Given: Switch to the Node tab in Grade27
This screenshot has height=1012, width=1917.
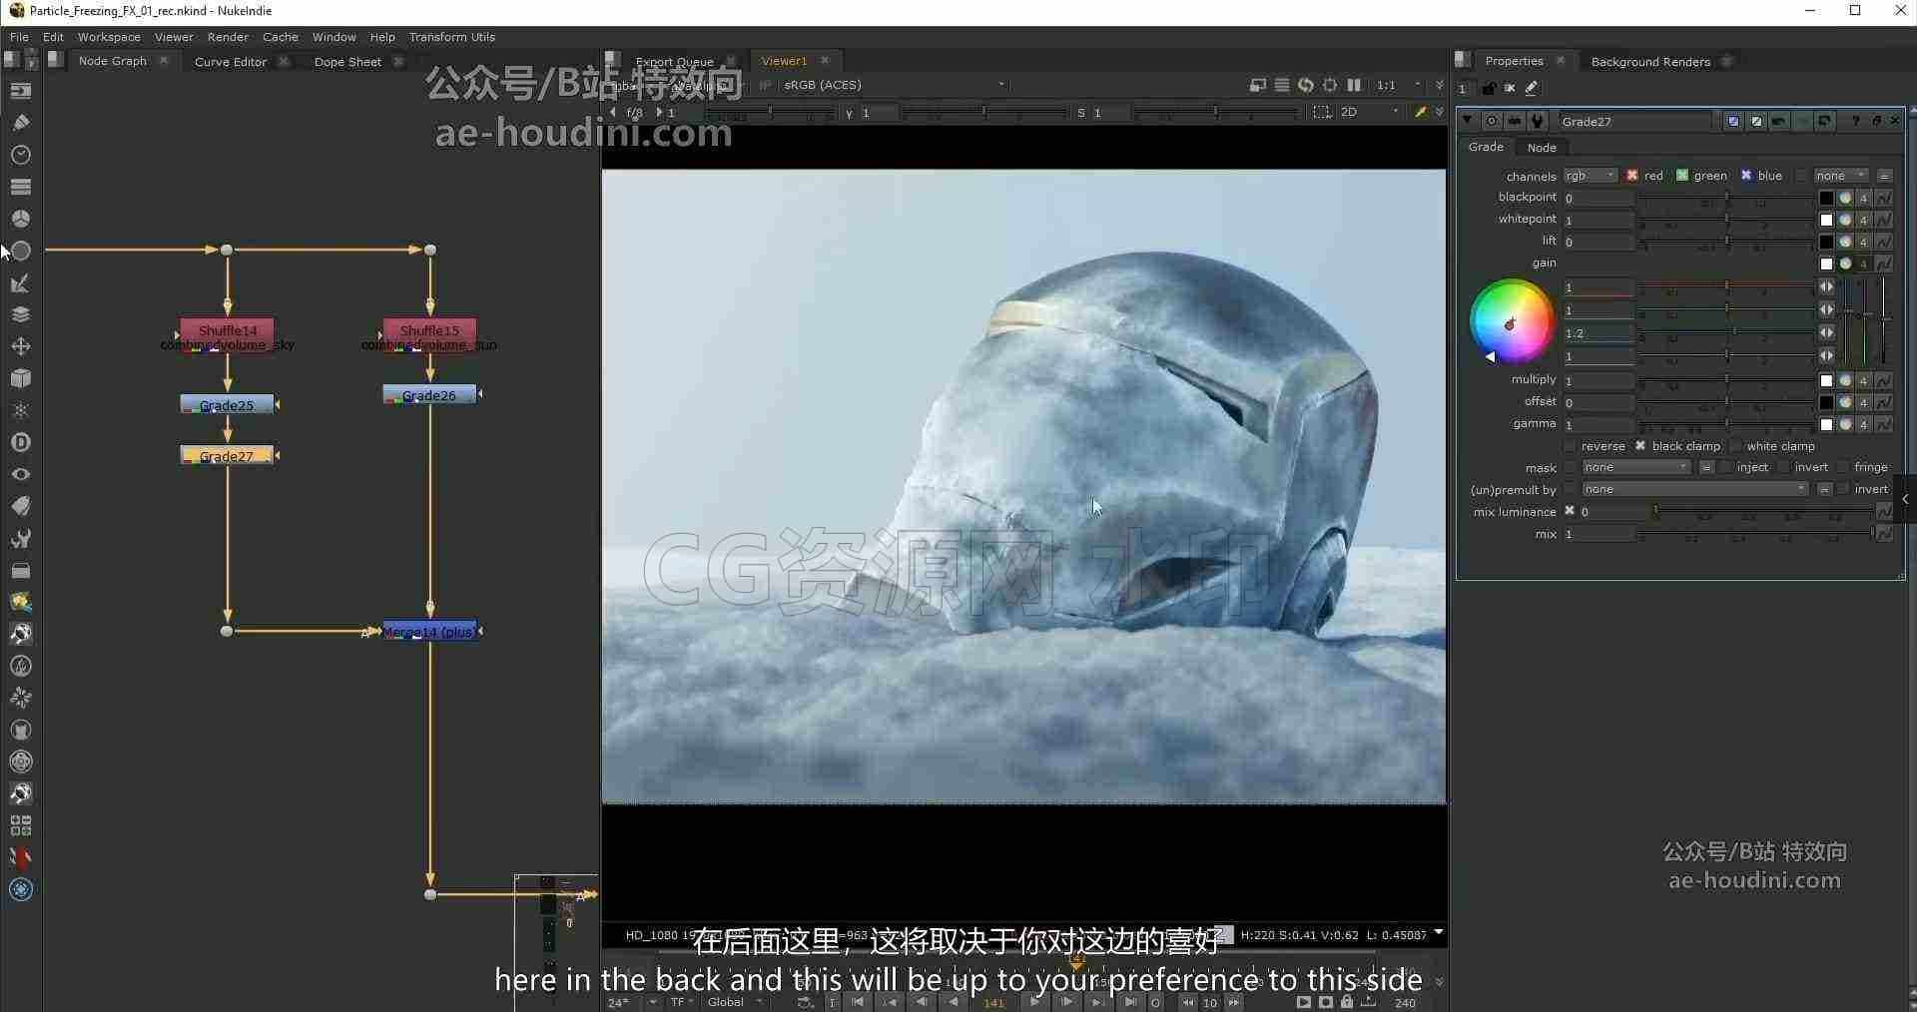Looking at the screenshot, I should (1542, 147).
